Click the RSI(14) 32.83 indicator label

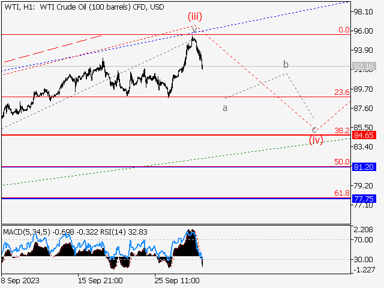pos(124,232)
